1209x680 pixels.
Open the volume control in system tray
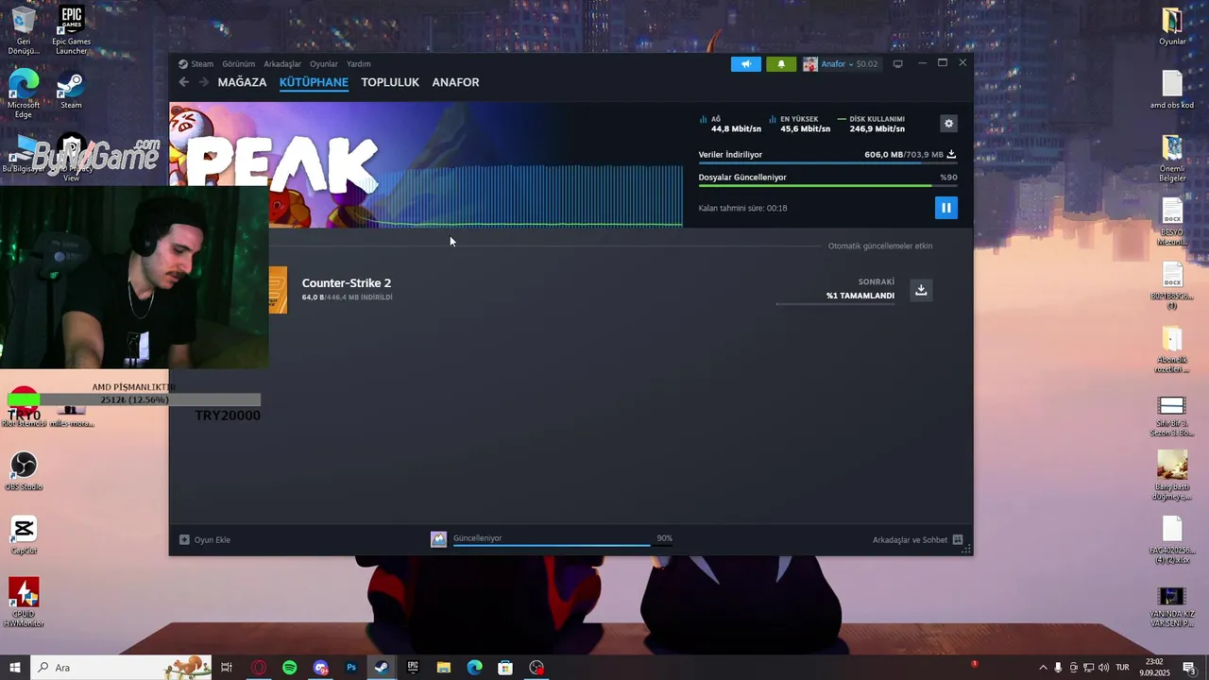point(1103,668)
